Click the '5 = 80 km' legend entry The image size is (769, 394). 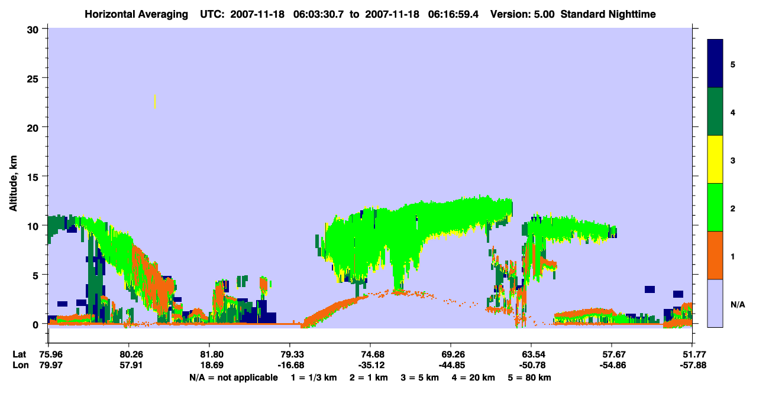[530, 377]
